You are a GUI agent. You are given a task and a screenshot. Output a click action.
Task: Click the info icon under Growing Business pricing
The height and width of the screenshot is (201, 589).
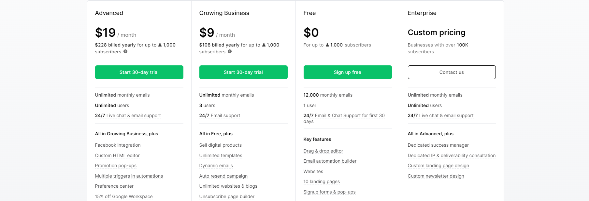pos(230,51)
